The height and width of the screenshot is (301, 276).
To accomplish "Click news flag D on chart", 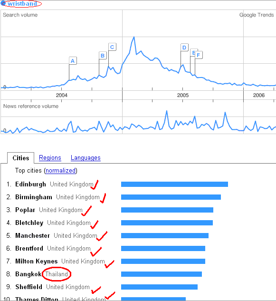I will (184, 48).
